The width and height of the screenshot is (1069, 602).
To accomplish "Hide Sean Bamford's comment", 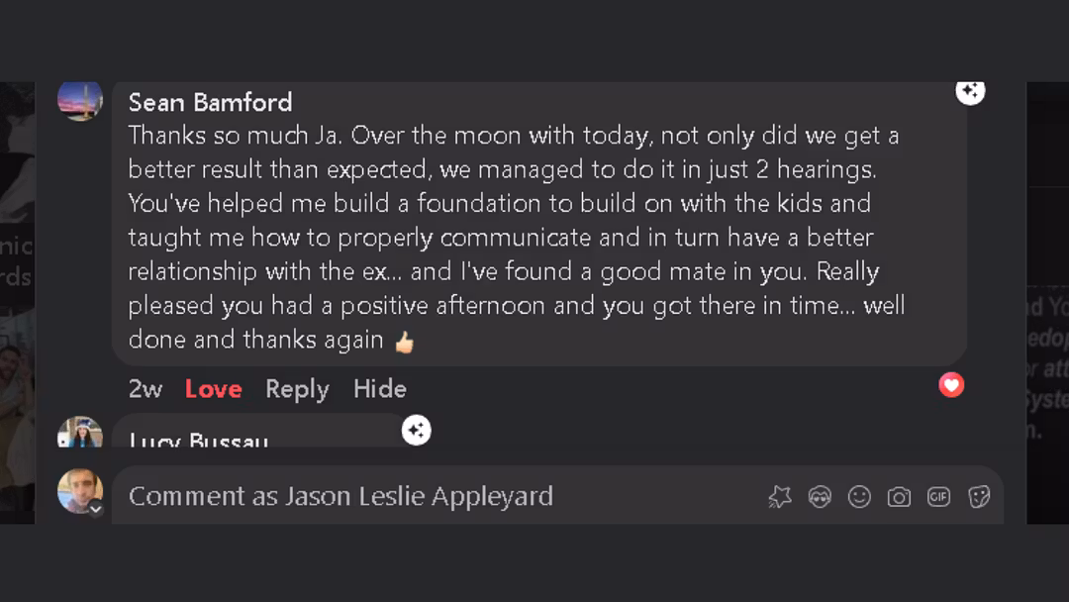I will click(379, 389).
